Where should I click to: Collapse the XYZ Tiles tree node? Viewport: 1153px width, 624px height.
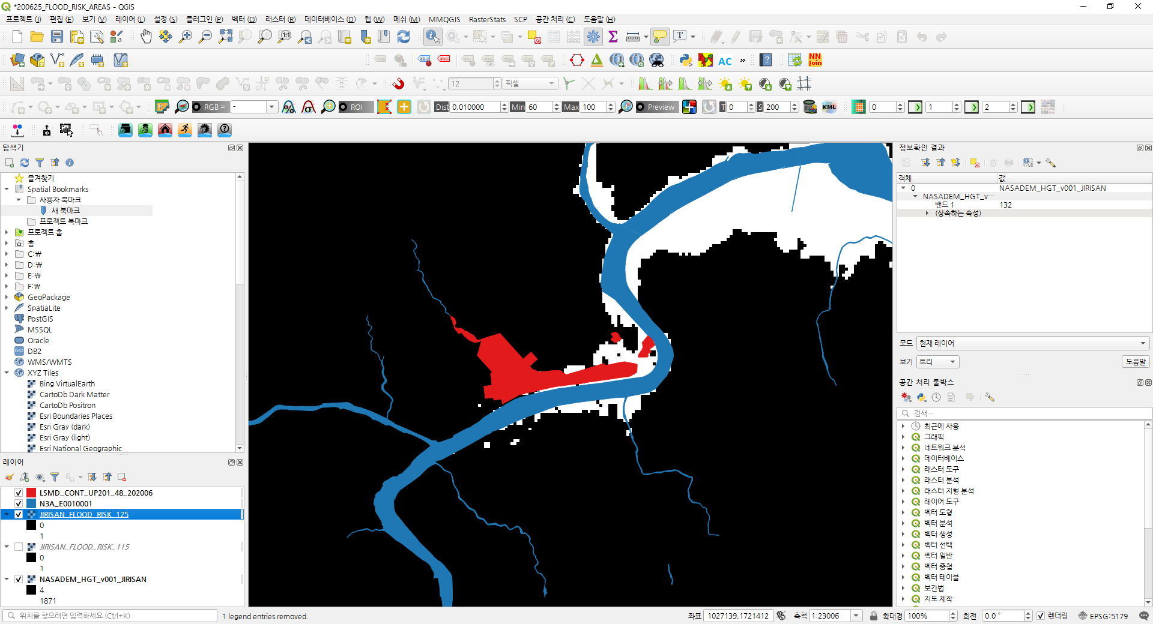(x=7, y=373)
